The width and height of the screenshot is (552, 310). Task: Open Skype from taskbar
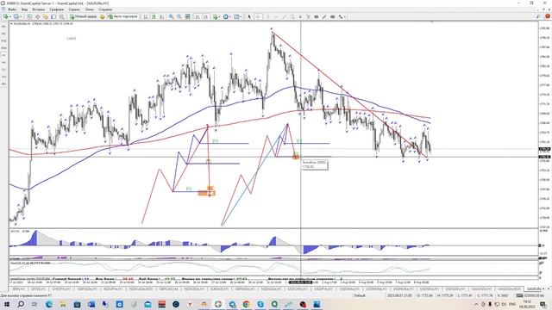coord(260,304)
